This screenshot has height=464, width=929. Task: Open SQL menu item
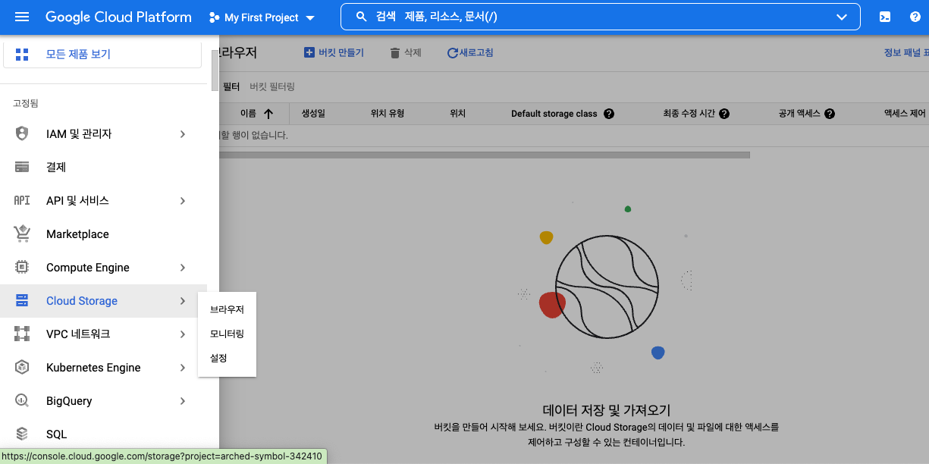(x=104, y=434)
